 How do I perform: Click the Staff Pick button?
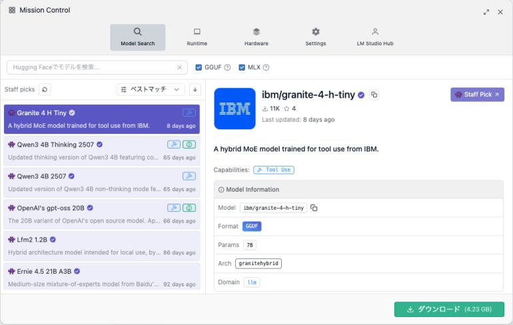click(477, 95)
